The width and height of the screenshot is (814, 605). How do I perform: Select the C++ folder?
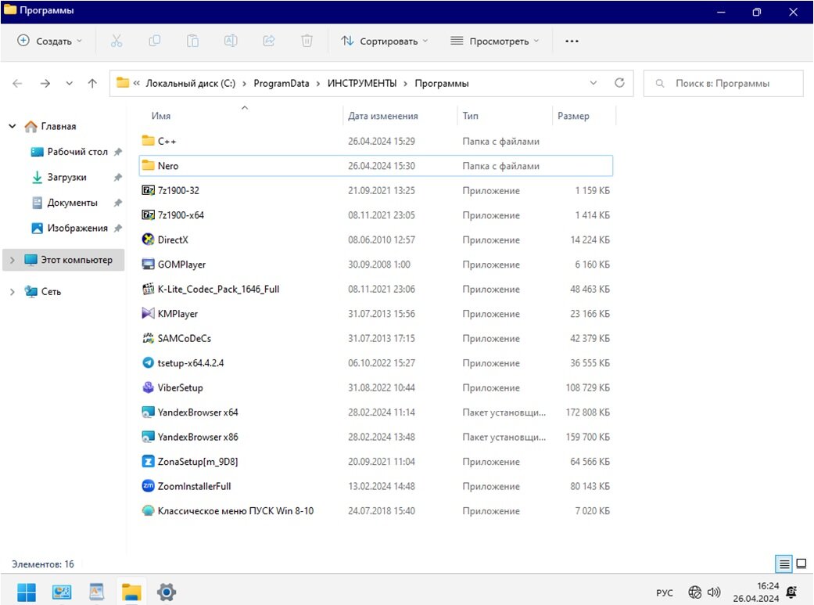pyautogui.click(x=376, y=141)
